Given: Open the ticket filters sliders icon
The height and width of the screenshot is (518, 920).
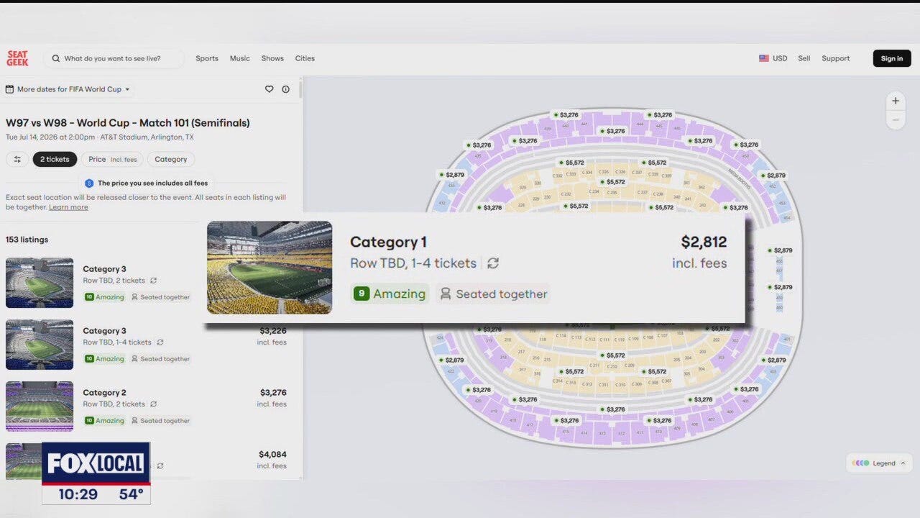Looking at the screenshot, I should (17, 159).
